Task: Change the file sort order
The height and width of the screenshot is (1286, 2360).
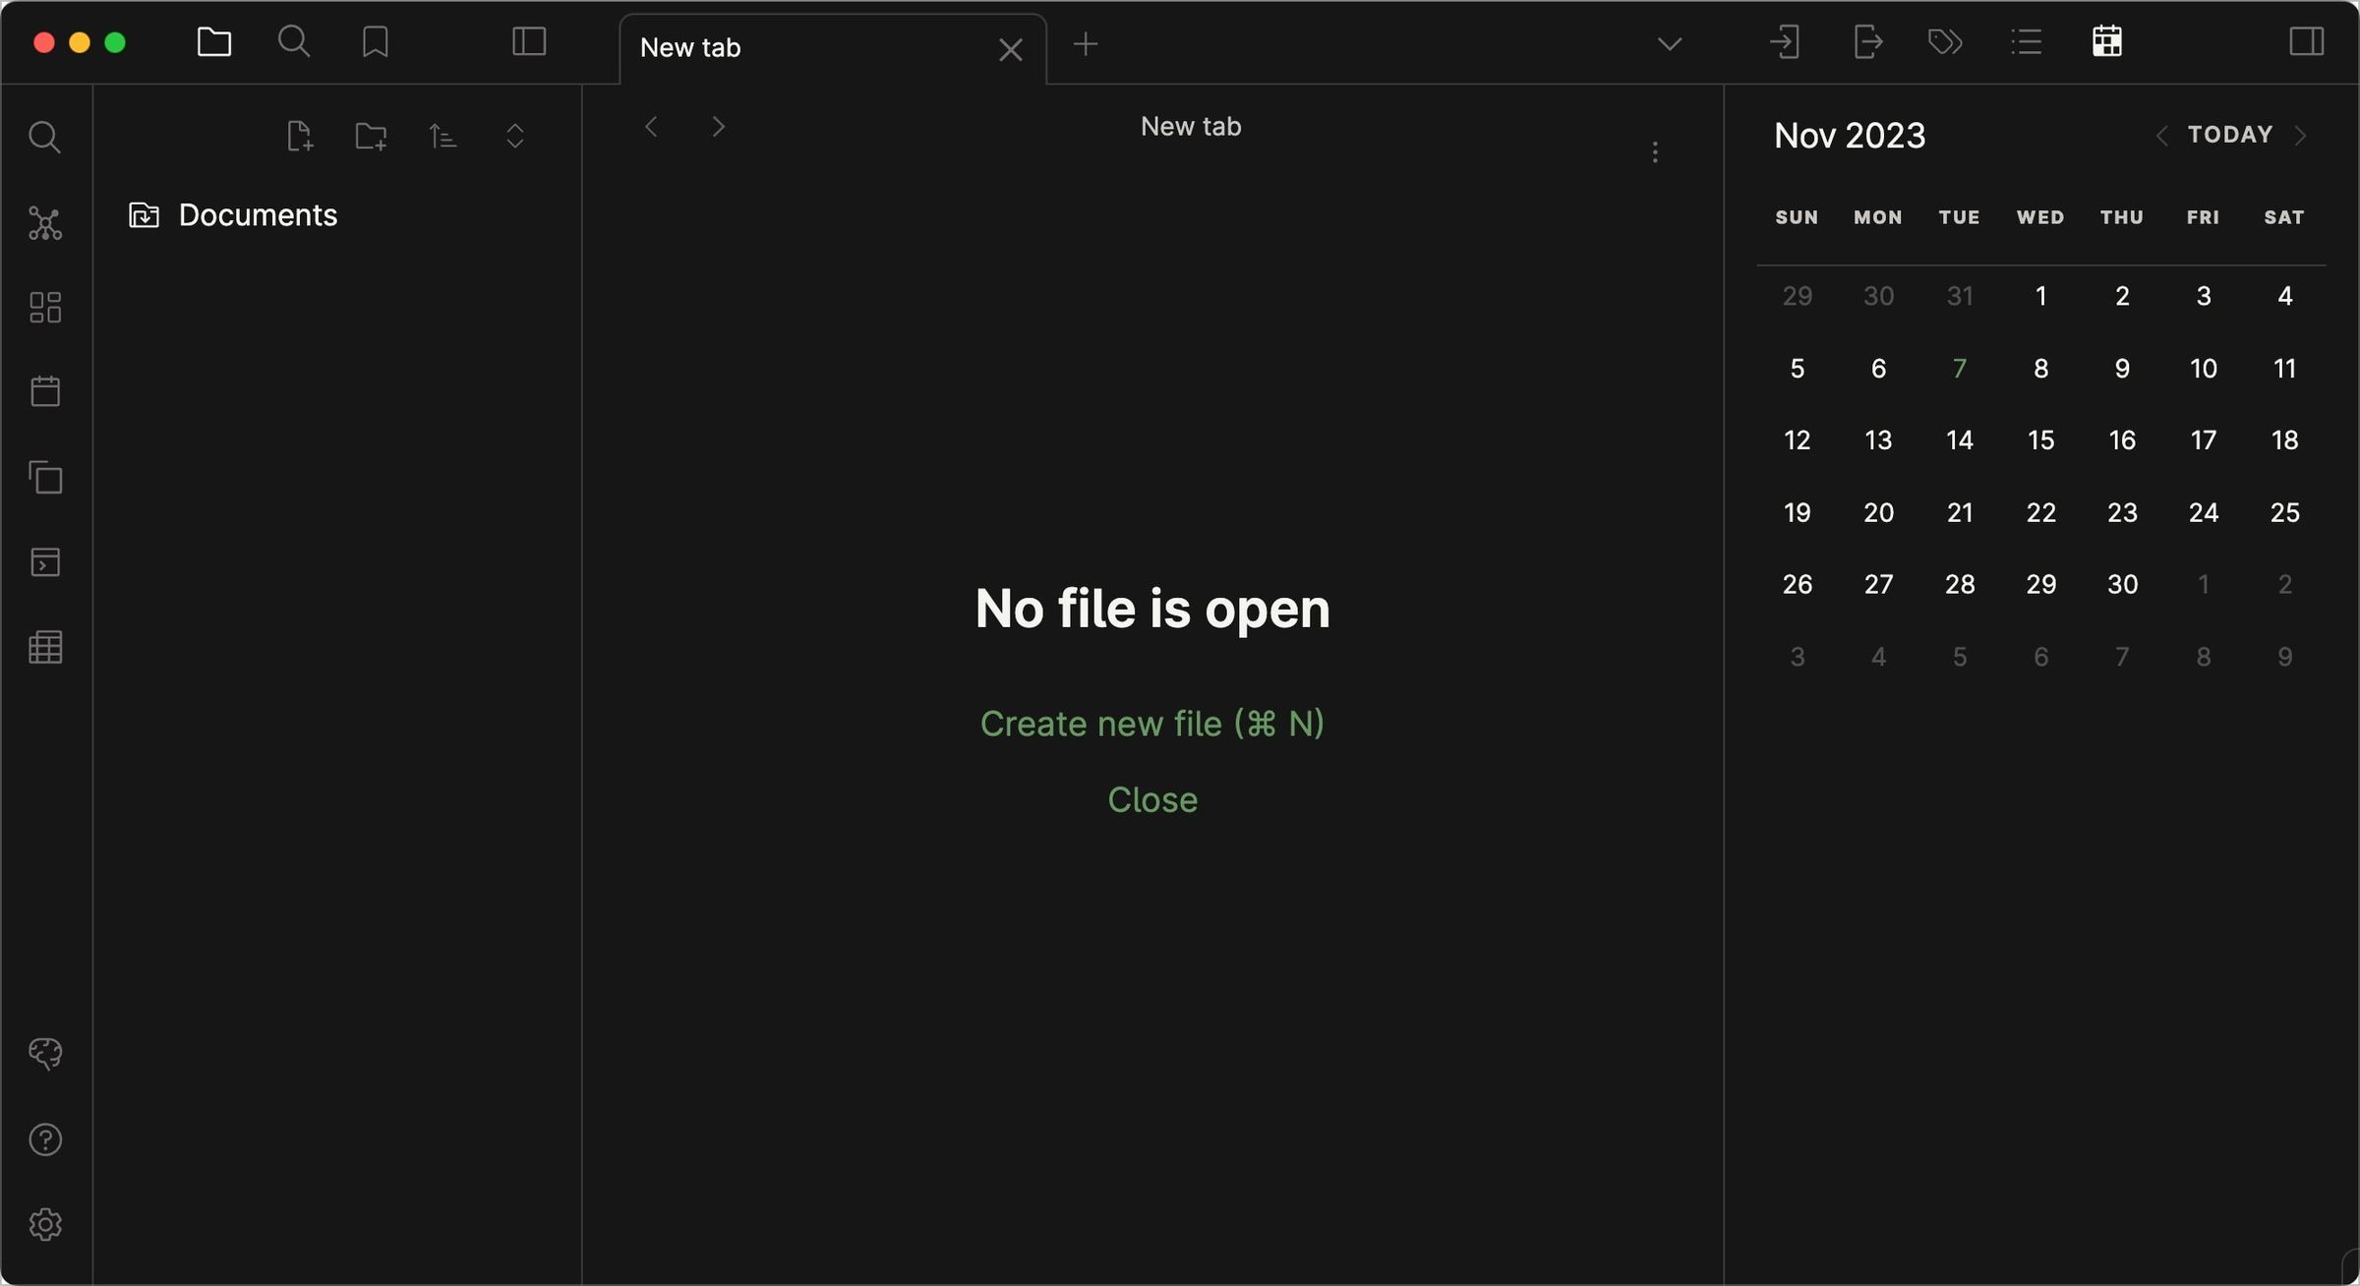Action: click(x=442, y=136)
